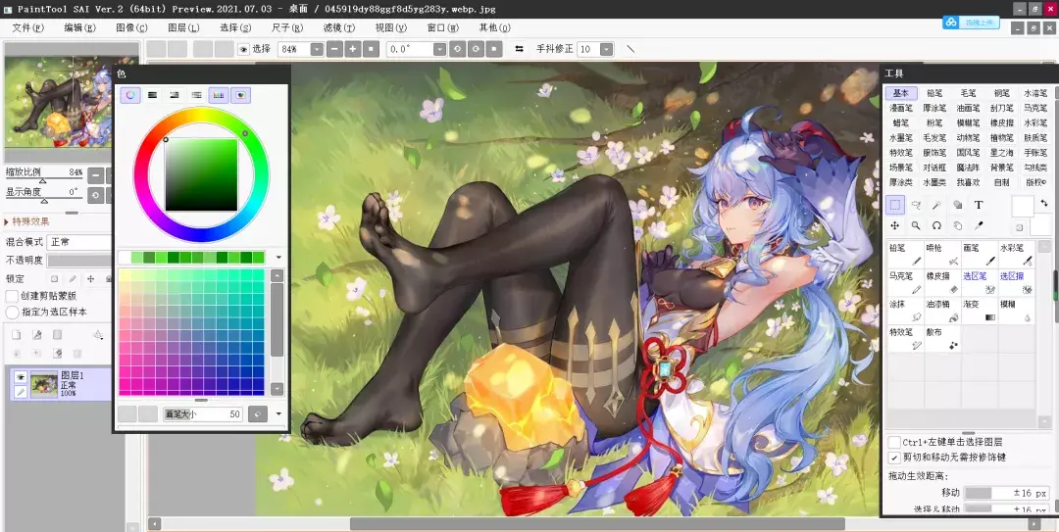The height and width of the screenshot is (532, 1059).
Task: Flip canvas horizontally icon in top toolbar
Action: point(519,49)
